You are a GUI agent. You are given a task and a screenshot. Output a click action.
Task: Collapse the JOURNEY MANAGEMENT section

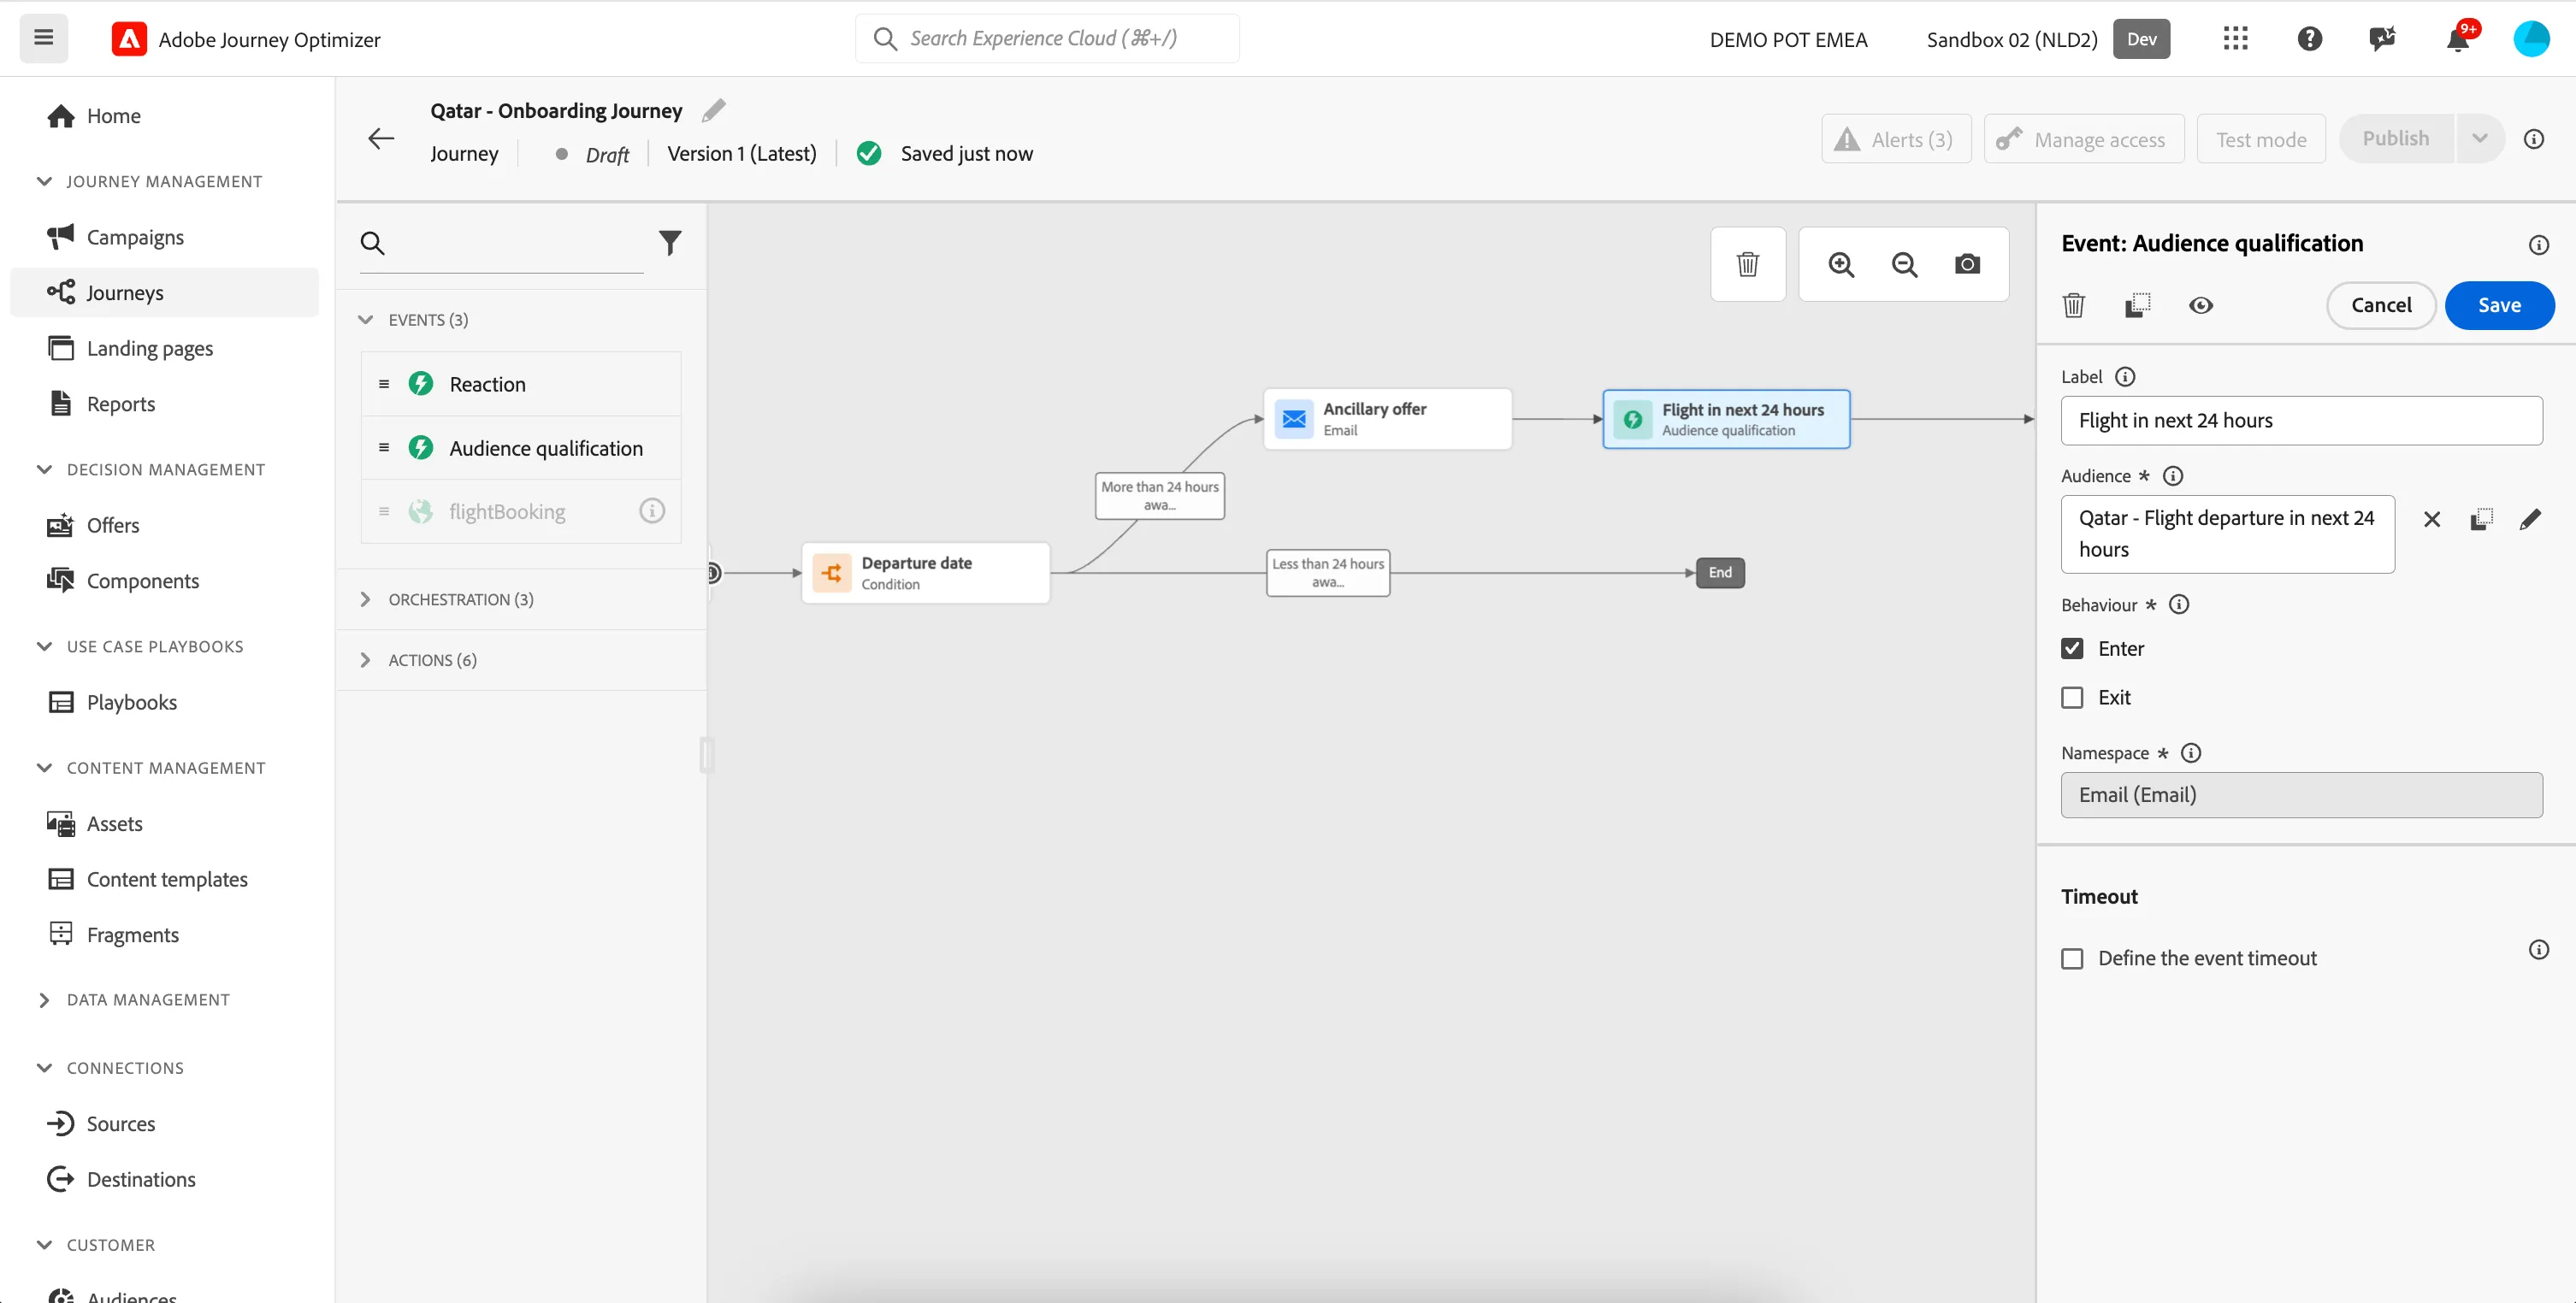[x=44, y=181]
